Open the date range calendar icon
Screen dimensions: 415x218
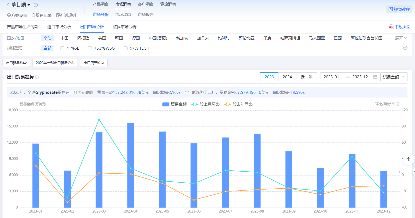point(375,77)
